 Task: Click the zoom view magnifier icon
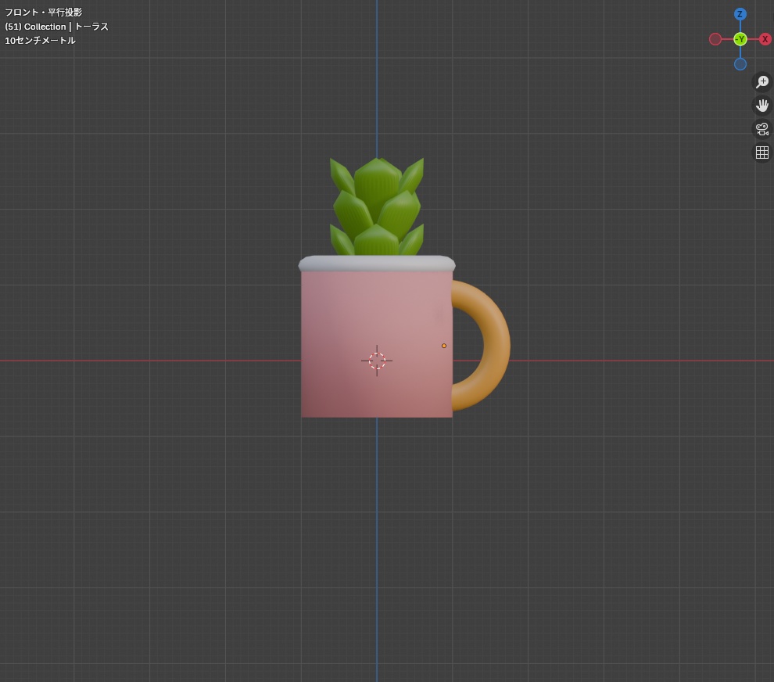762,81
